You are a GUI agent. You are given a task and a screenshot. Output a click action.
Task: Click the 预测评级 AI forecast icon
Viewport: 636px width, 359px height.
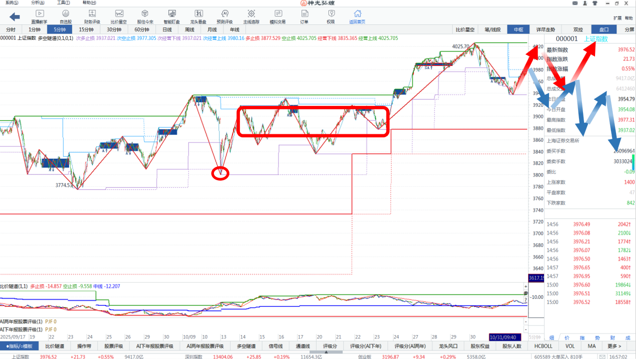pyautogui.click(x=224, y=16)
